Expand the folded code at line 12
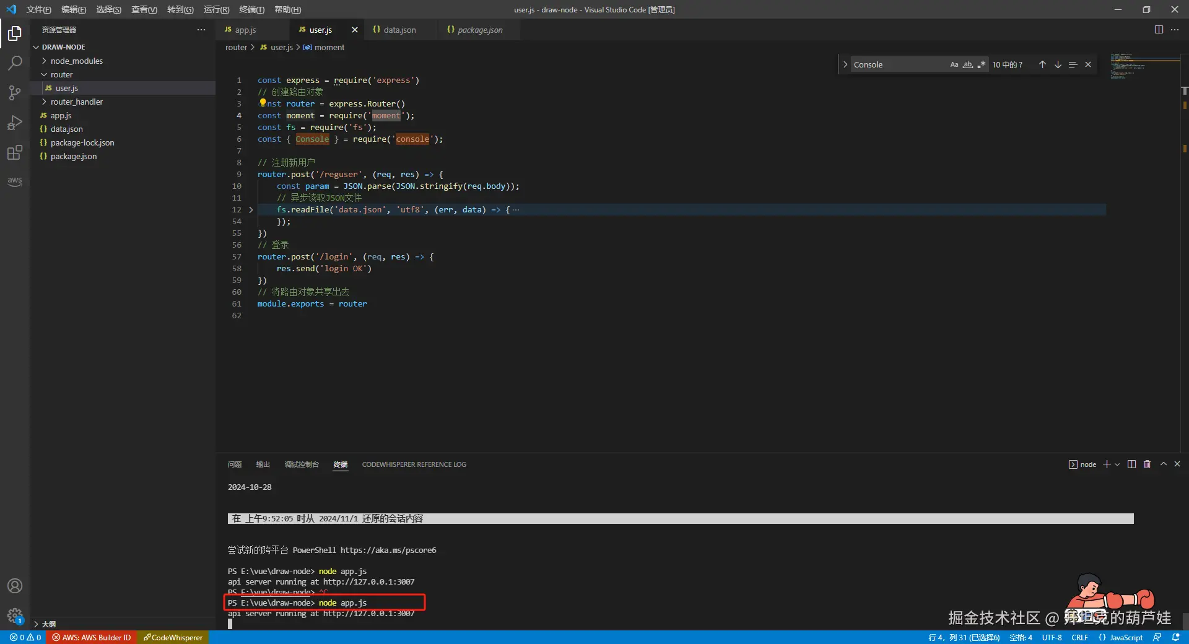The width and height of the screenshot is (1189, 644). coord(251,210)
